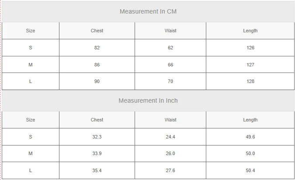Image resolution: width=295 pixels, height=180 pixels.
Task: Select the waist value 62 cell
Action: [x=170, y=48]
